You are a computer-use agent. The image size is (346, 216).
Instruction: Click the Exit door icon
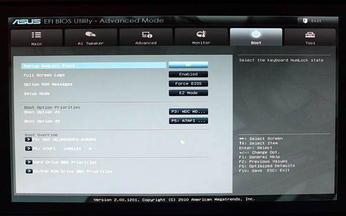(x=305, y=21)
